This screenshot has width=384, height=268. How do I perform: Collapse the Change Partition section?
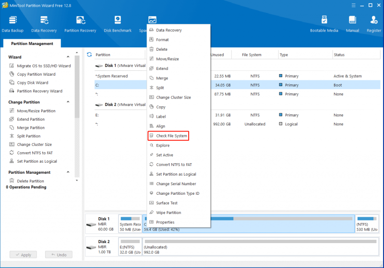(68, 102)
